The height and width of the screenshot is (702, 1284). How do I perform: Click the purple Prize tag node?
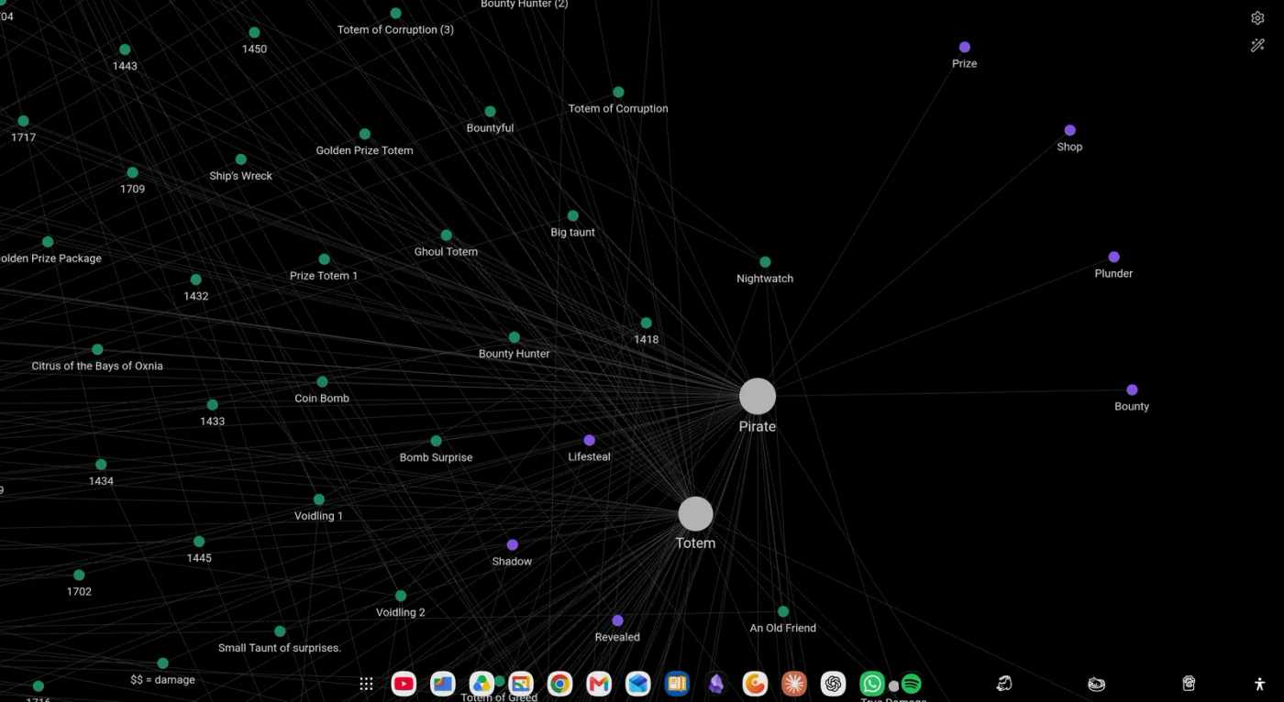pyautogui.click(x=964, y=47)
